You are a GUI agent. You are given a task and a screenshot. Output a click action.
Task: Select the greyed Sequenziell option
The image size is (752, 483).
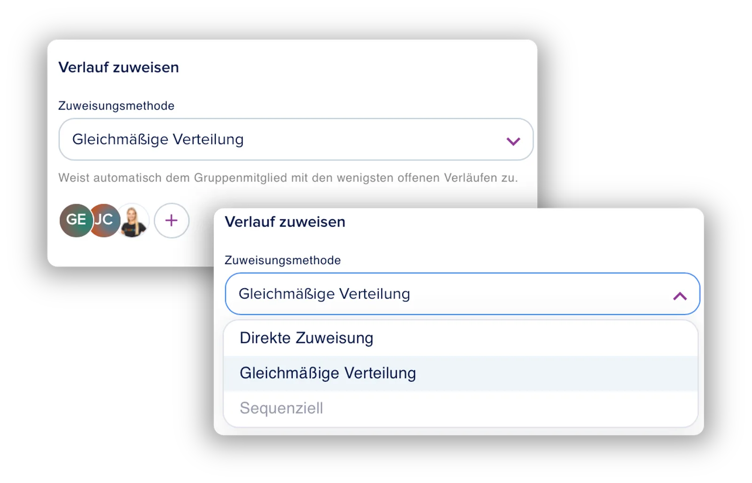tap(461, 408)
